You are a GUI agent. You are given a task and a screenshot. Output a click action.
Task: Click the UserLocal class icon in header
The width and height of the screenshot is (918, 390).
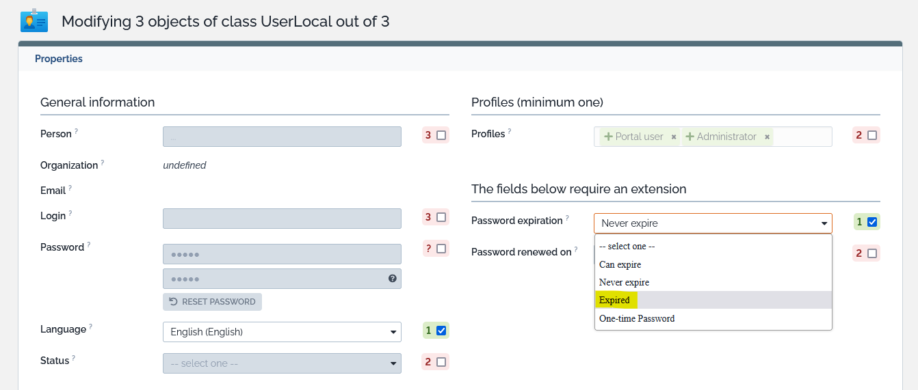(x=34, y=20)
